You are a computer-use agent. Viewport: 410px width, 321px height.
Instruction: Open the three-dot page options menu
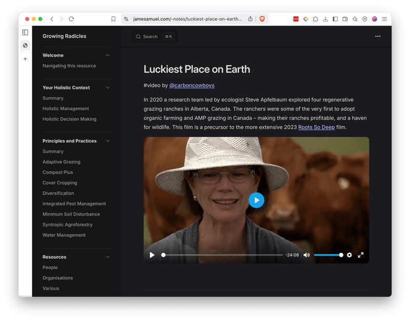(378, 36)
